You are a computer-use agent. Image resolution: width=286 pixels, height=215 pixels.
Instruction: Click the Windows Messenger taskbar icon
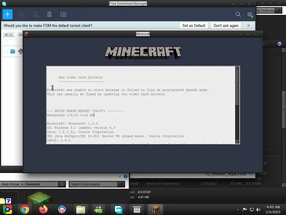pyautogui.click(x=99, y=209)
